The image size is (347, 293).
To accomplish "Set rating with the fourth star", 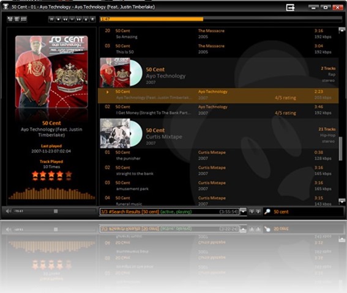I will pyautogui.click(x=60, y=175).
